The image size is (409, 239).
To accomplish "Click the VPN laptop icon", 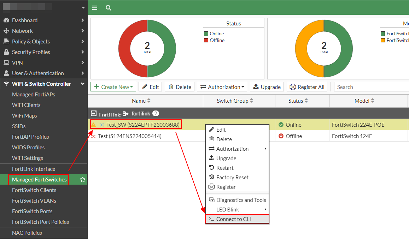I will 6,62.
